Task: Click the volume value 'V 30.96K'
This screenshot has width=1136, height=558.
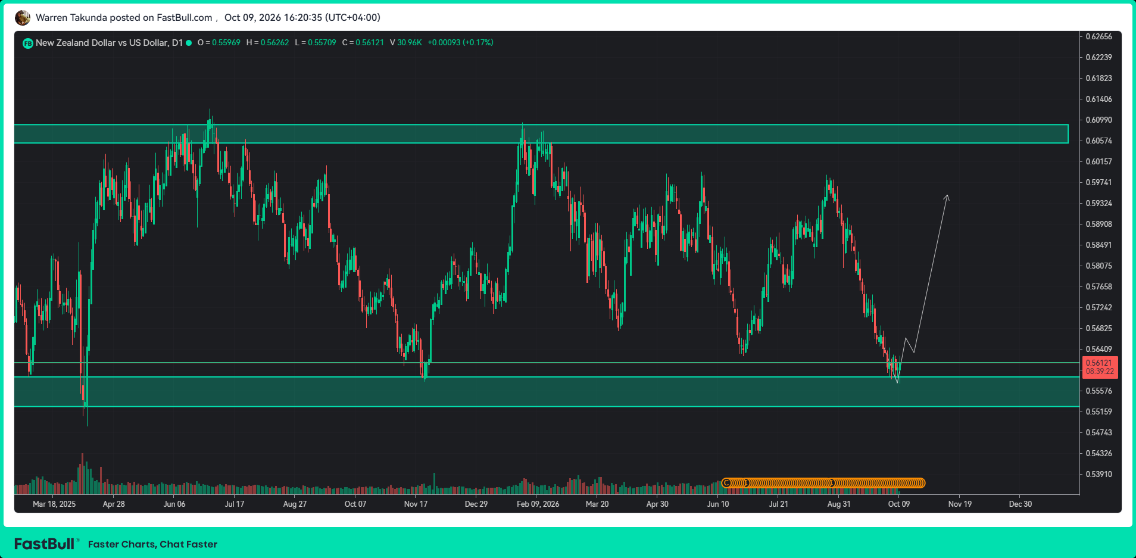Action: (406, 43)
